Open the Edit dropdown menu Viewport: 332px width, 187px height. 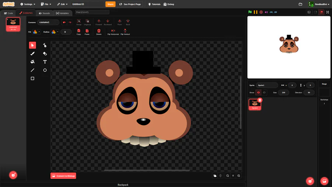click(62, 4)
